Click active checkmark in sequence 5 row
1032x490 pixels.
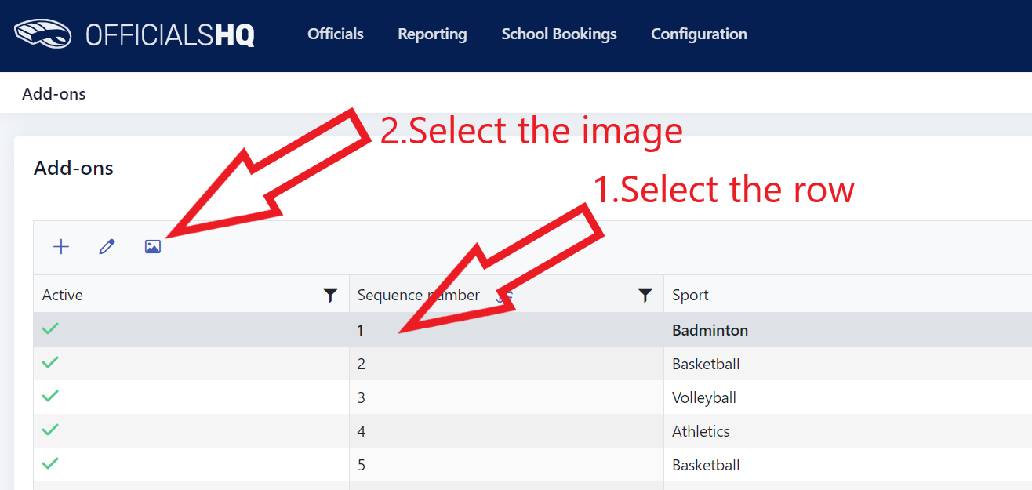[x=50, y=463]
